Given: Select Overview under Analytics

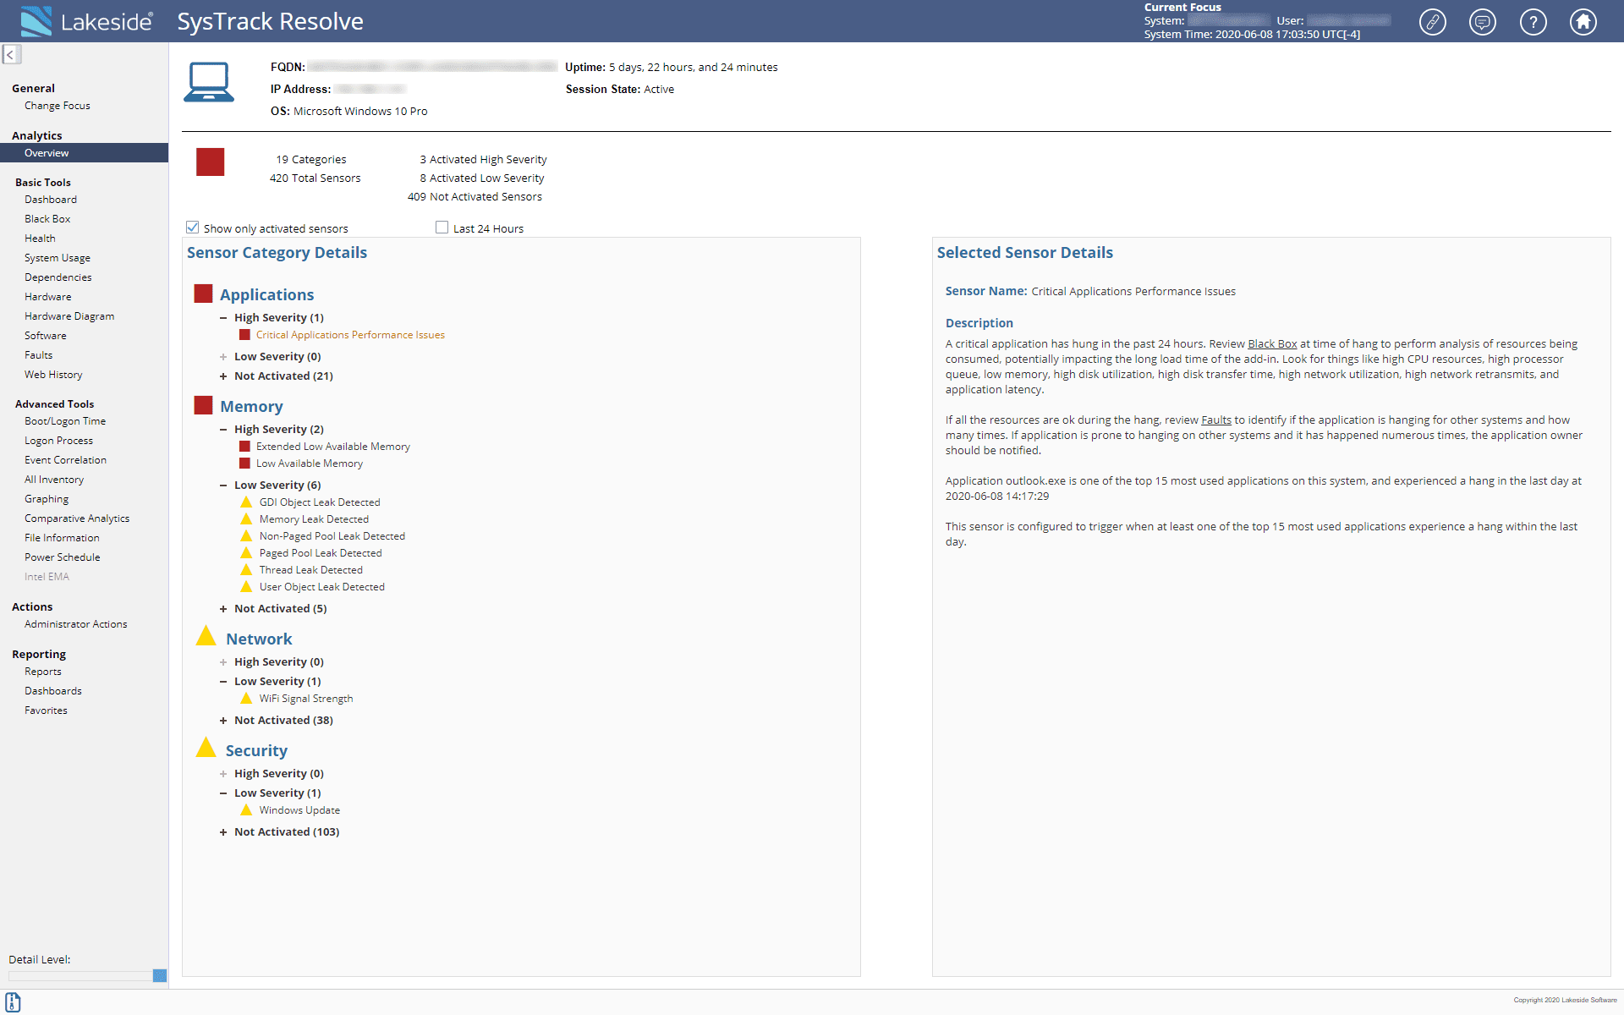Looking at the screenshot, I should pos(84,153).
